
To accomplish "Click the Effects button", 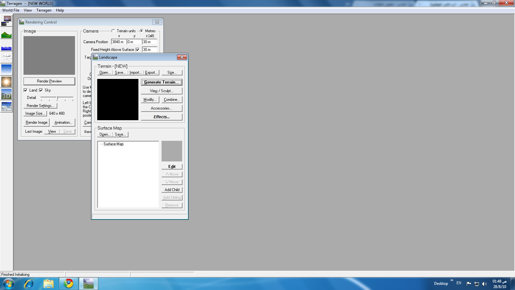I will click(x=162, y=117).
